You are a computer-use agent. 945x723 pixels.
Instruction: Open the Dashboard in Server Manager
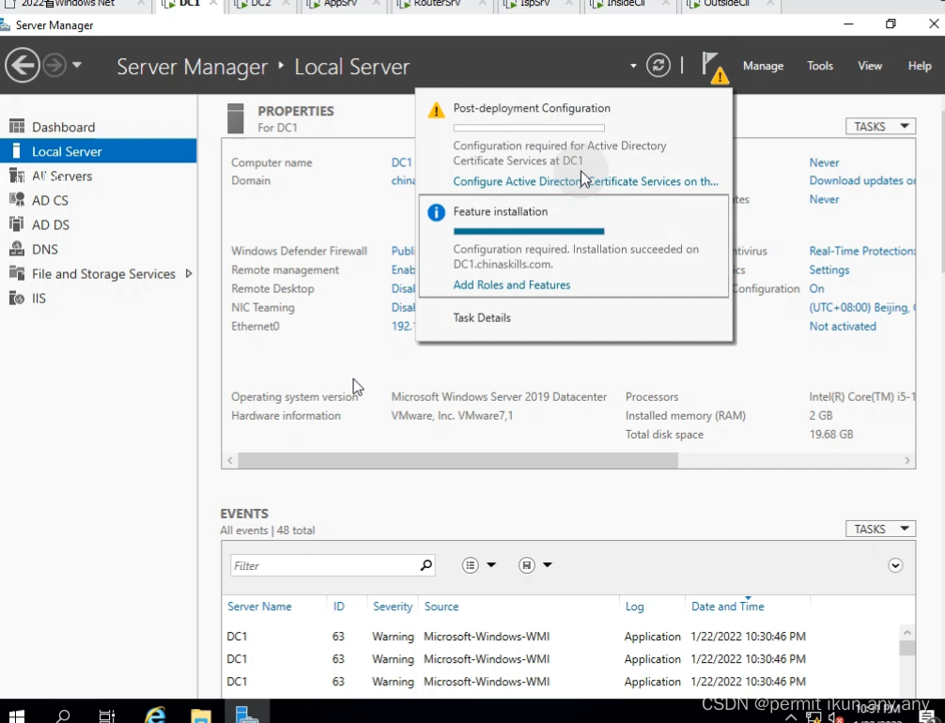[64, 127]
